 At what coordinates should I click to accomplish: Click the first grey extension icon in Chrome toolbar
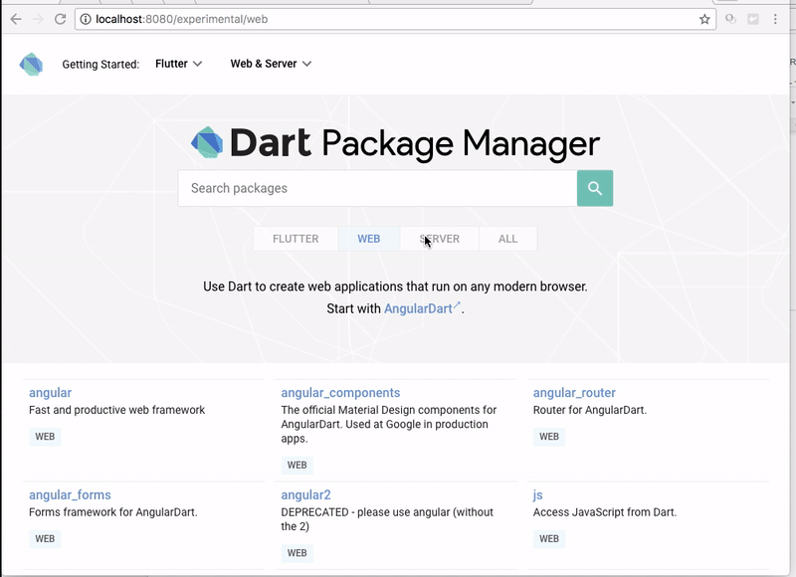pyautogui.click(x=730, y=19)
